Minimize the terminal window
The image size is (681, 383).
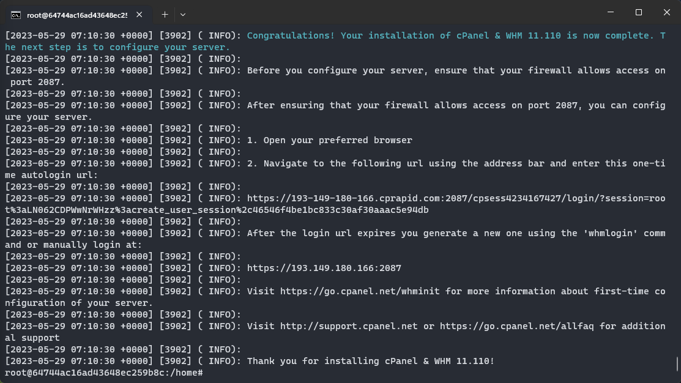[x=611, y=12]
